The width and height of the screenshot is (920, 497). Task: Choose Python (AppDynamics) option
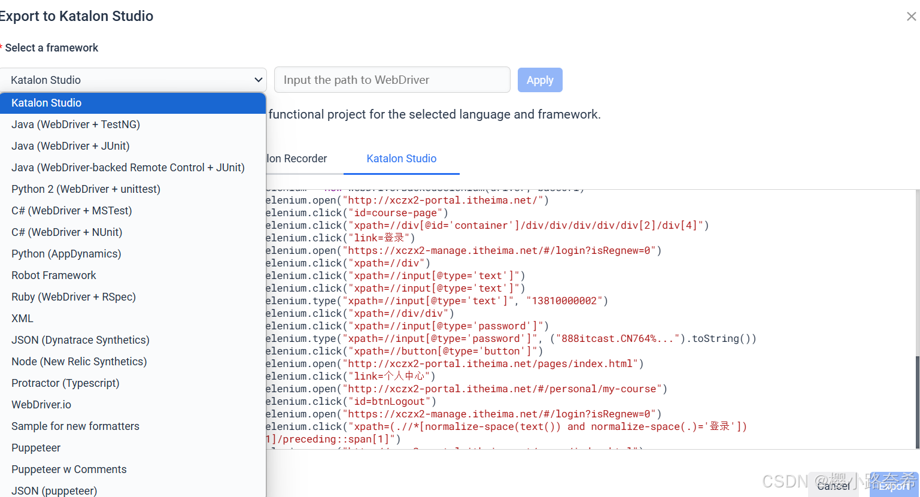[133, 254]
